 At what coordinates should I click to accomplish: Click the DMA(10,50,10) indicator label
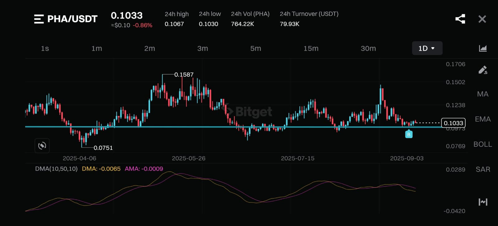click(56, 169)
